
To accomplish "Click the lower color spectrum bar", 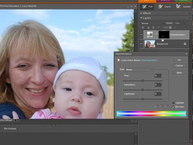I will pyautogui.click(x=151, y=115).
